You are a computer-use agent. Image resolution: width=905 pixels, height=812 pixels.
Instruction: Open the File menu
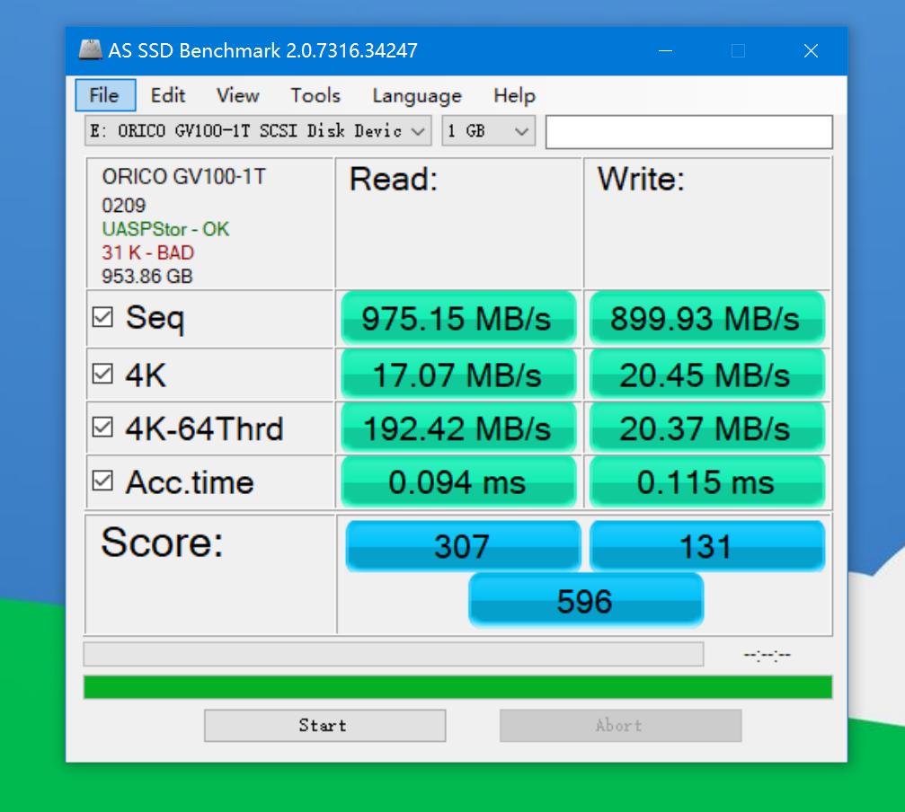104,95
